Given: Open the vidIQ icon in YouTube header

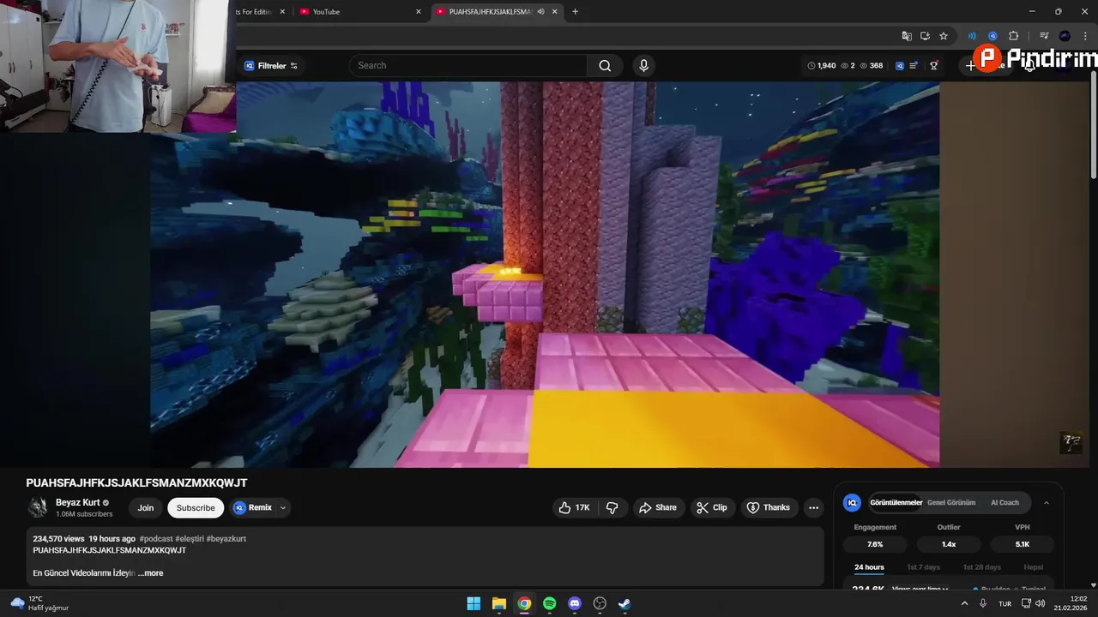Looking at the screenshot, I should tap(900, 66).
